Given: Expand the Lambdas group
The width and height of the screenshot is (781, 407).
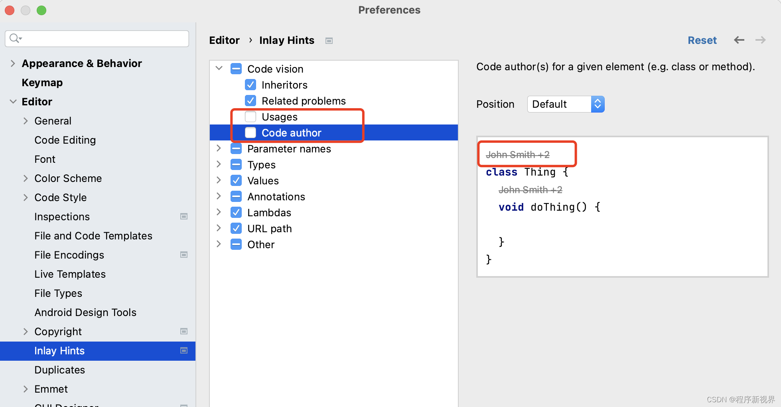Looking at the screenshot, I should pyautogui.click(x=219, y=212).
